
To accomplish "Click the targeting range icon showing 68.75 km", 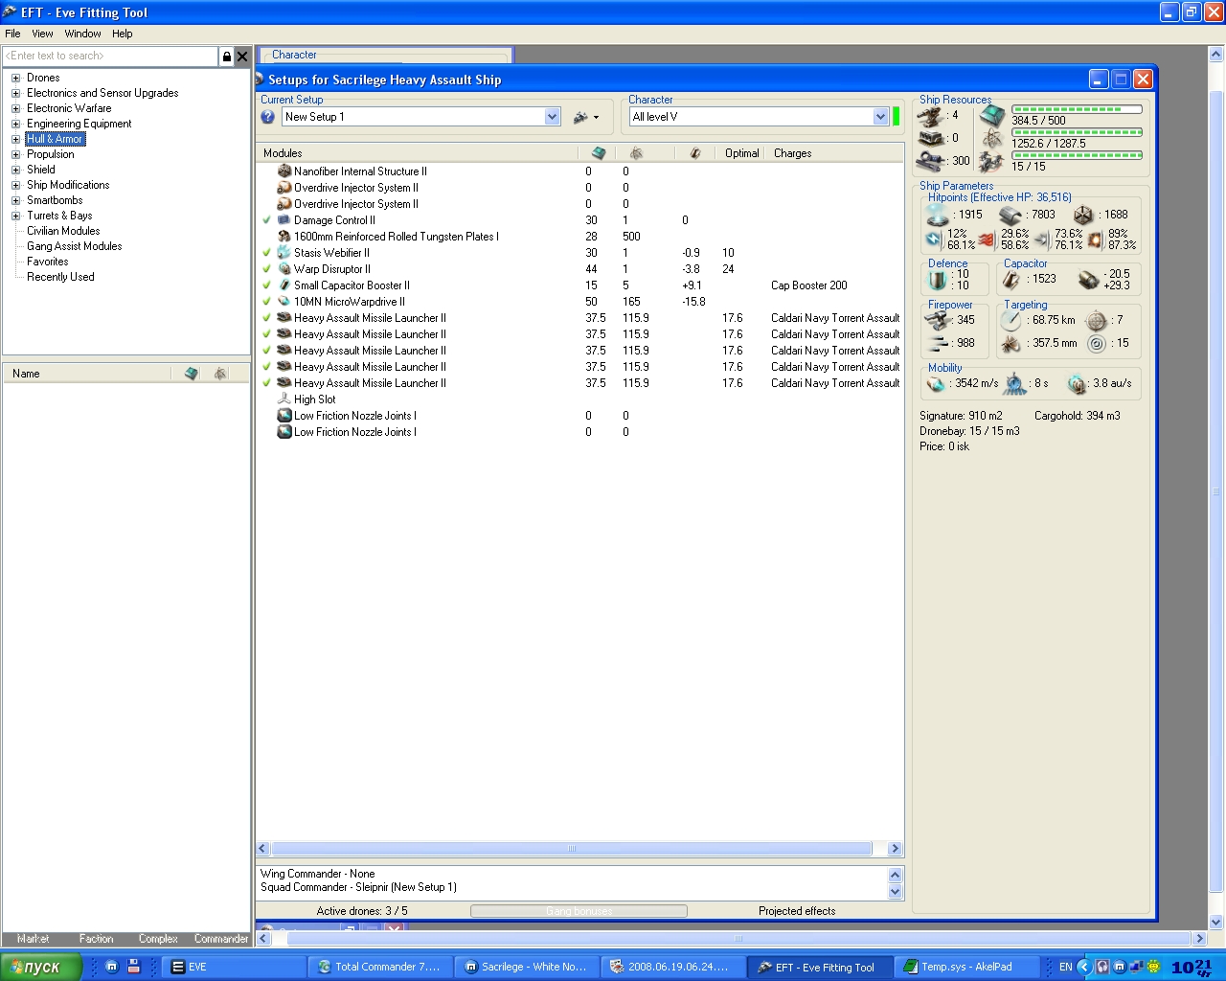I will [x=1011, y=320].
